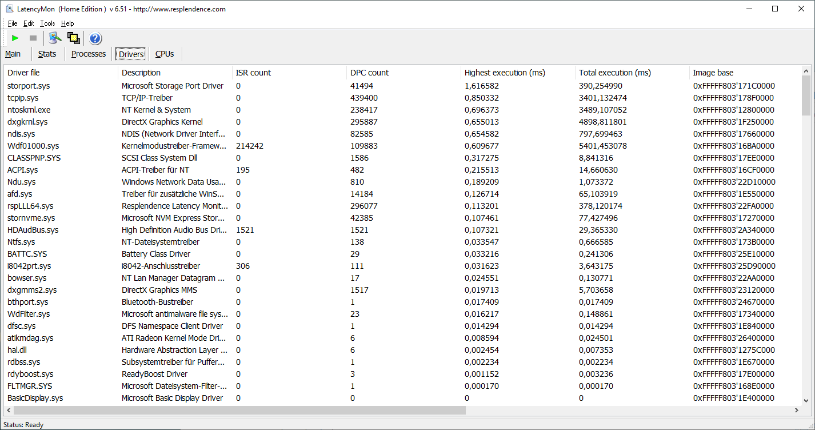This screenshot has height=430, width=815.
Task: Select the dxgkrnl.sys driver row
Action: click(x=402, y=122)
